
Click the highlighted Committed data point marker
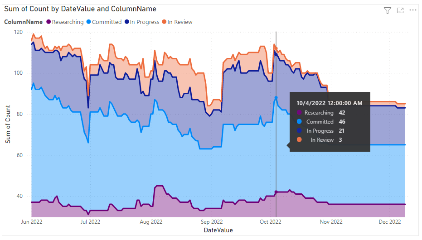(x=276, y=98)
